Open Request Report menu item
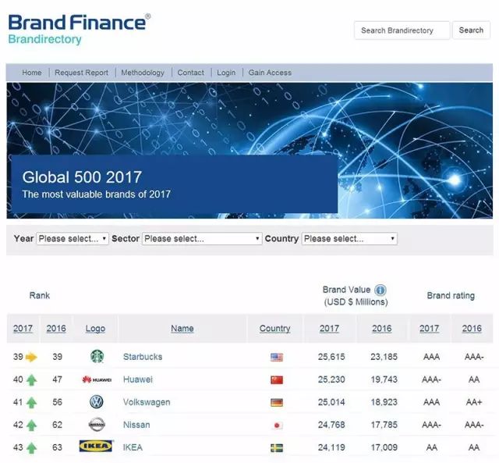Image resolution: width=499 pixels, height=463 pixels. click(x=81, y=73)
